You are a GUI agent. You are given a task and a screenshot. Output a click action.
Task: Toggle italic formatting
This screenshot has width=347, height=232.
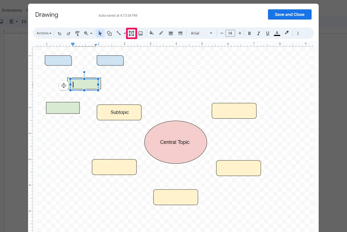258,33
